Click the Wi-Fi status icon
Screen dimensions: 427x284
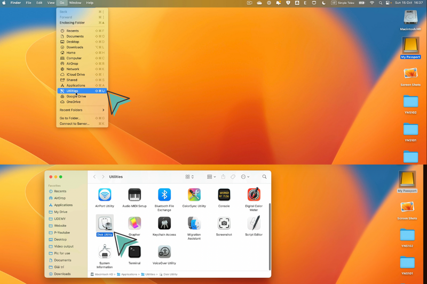point(372,3)
